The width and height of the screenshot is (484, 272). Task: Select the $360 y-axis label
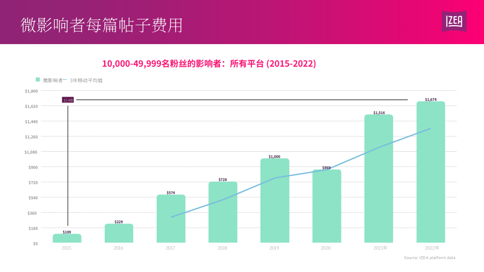(33, 213)
